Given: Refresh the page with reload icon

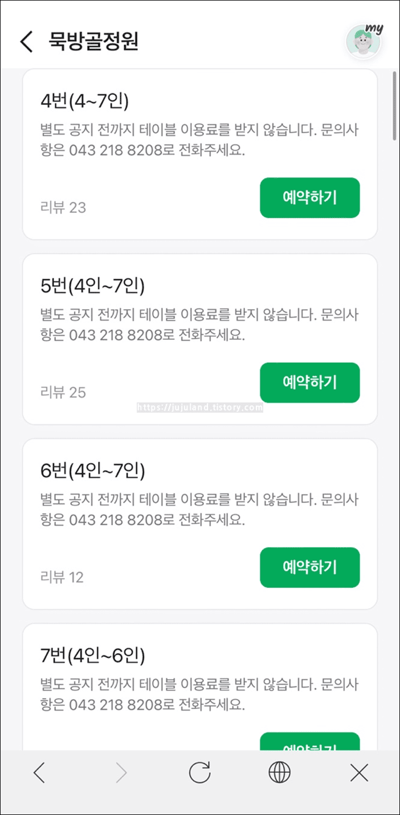Looking at the screenshot, I should (x=200, y=772).
